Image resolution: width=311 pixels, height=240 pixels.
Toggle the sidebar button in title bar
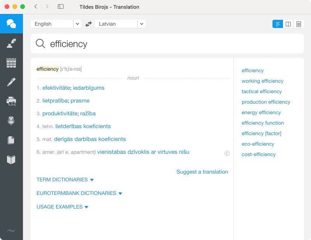coord(61,7)
